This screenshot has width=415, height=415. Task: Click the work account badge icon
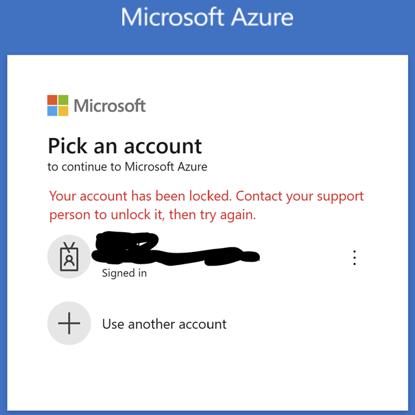(x=69, y=257)
